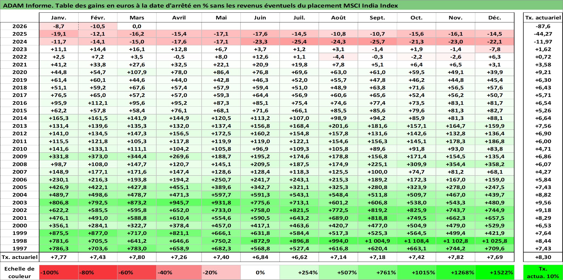Image resolution: width=563 pixels, height=280 pixels.
Task: Click the bottom-left Tx. actuariel row label
Action: pos(20,257)
